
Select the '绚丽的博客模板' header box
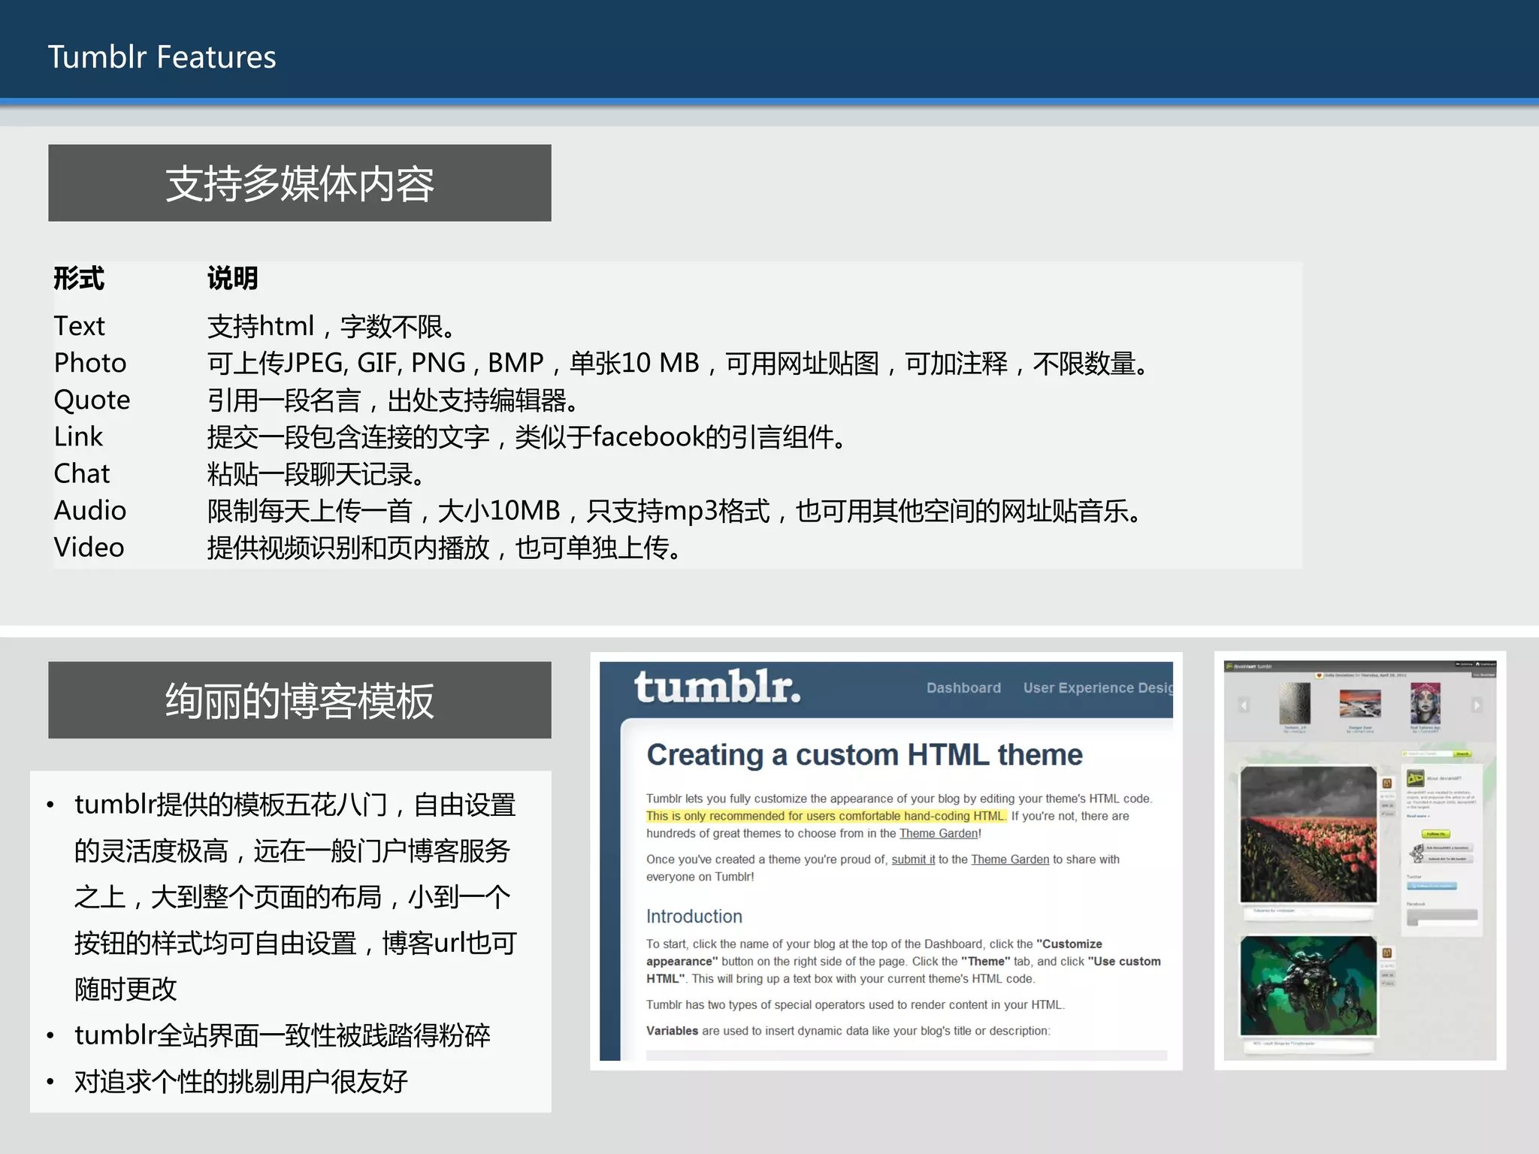(x=300, y=700)
